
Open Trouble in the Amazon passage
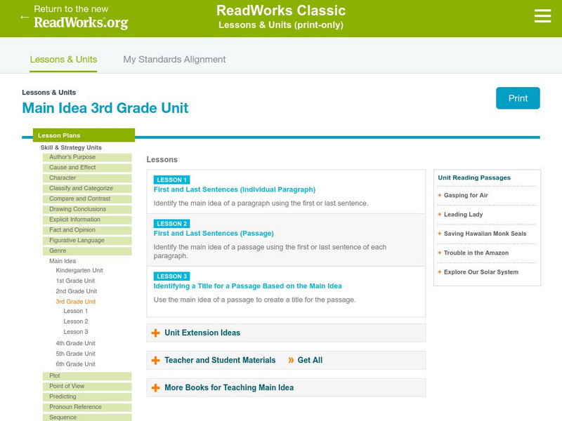(x=476, y=253)
